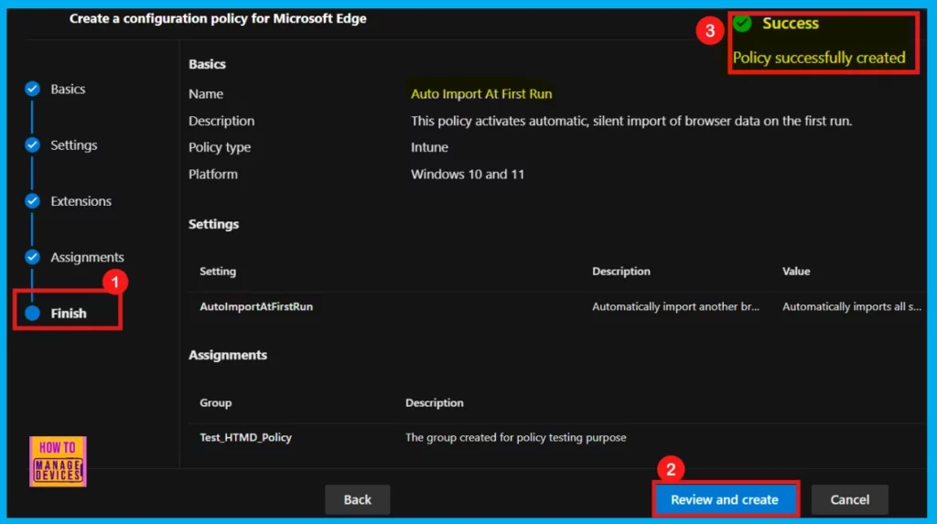Click the Policy successfully created notification
This screenshot has height=524, width=937.
(x=819, y=58)
